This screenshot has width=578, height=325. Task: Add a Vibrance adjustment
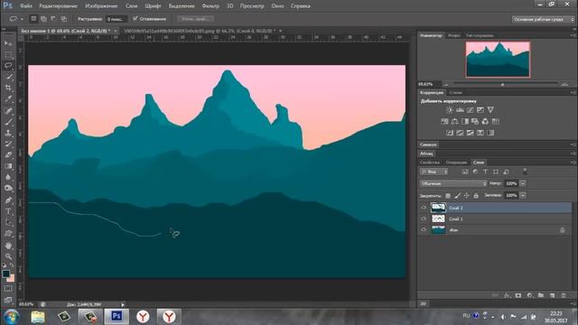[490, 110]
